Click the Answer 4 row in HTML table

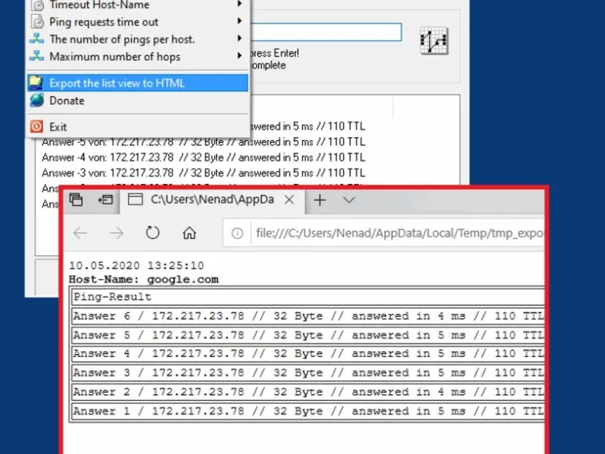[x=308, y=353]
